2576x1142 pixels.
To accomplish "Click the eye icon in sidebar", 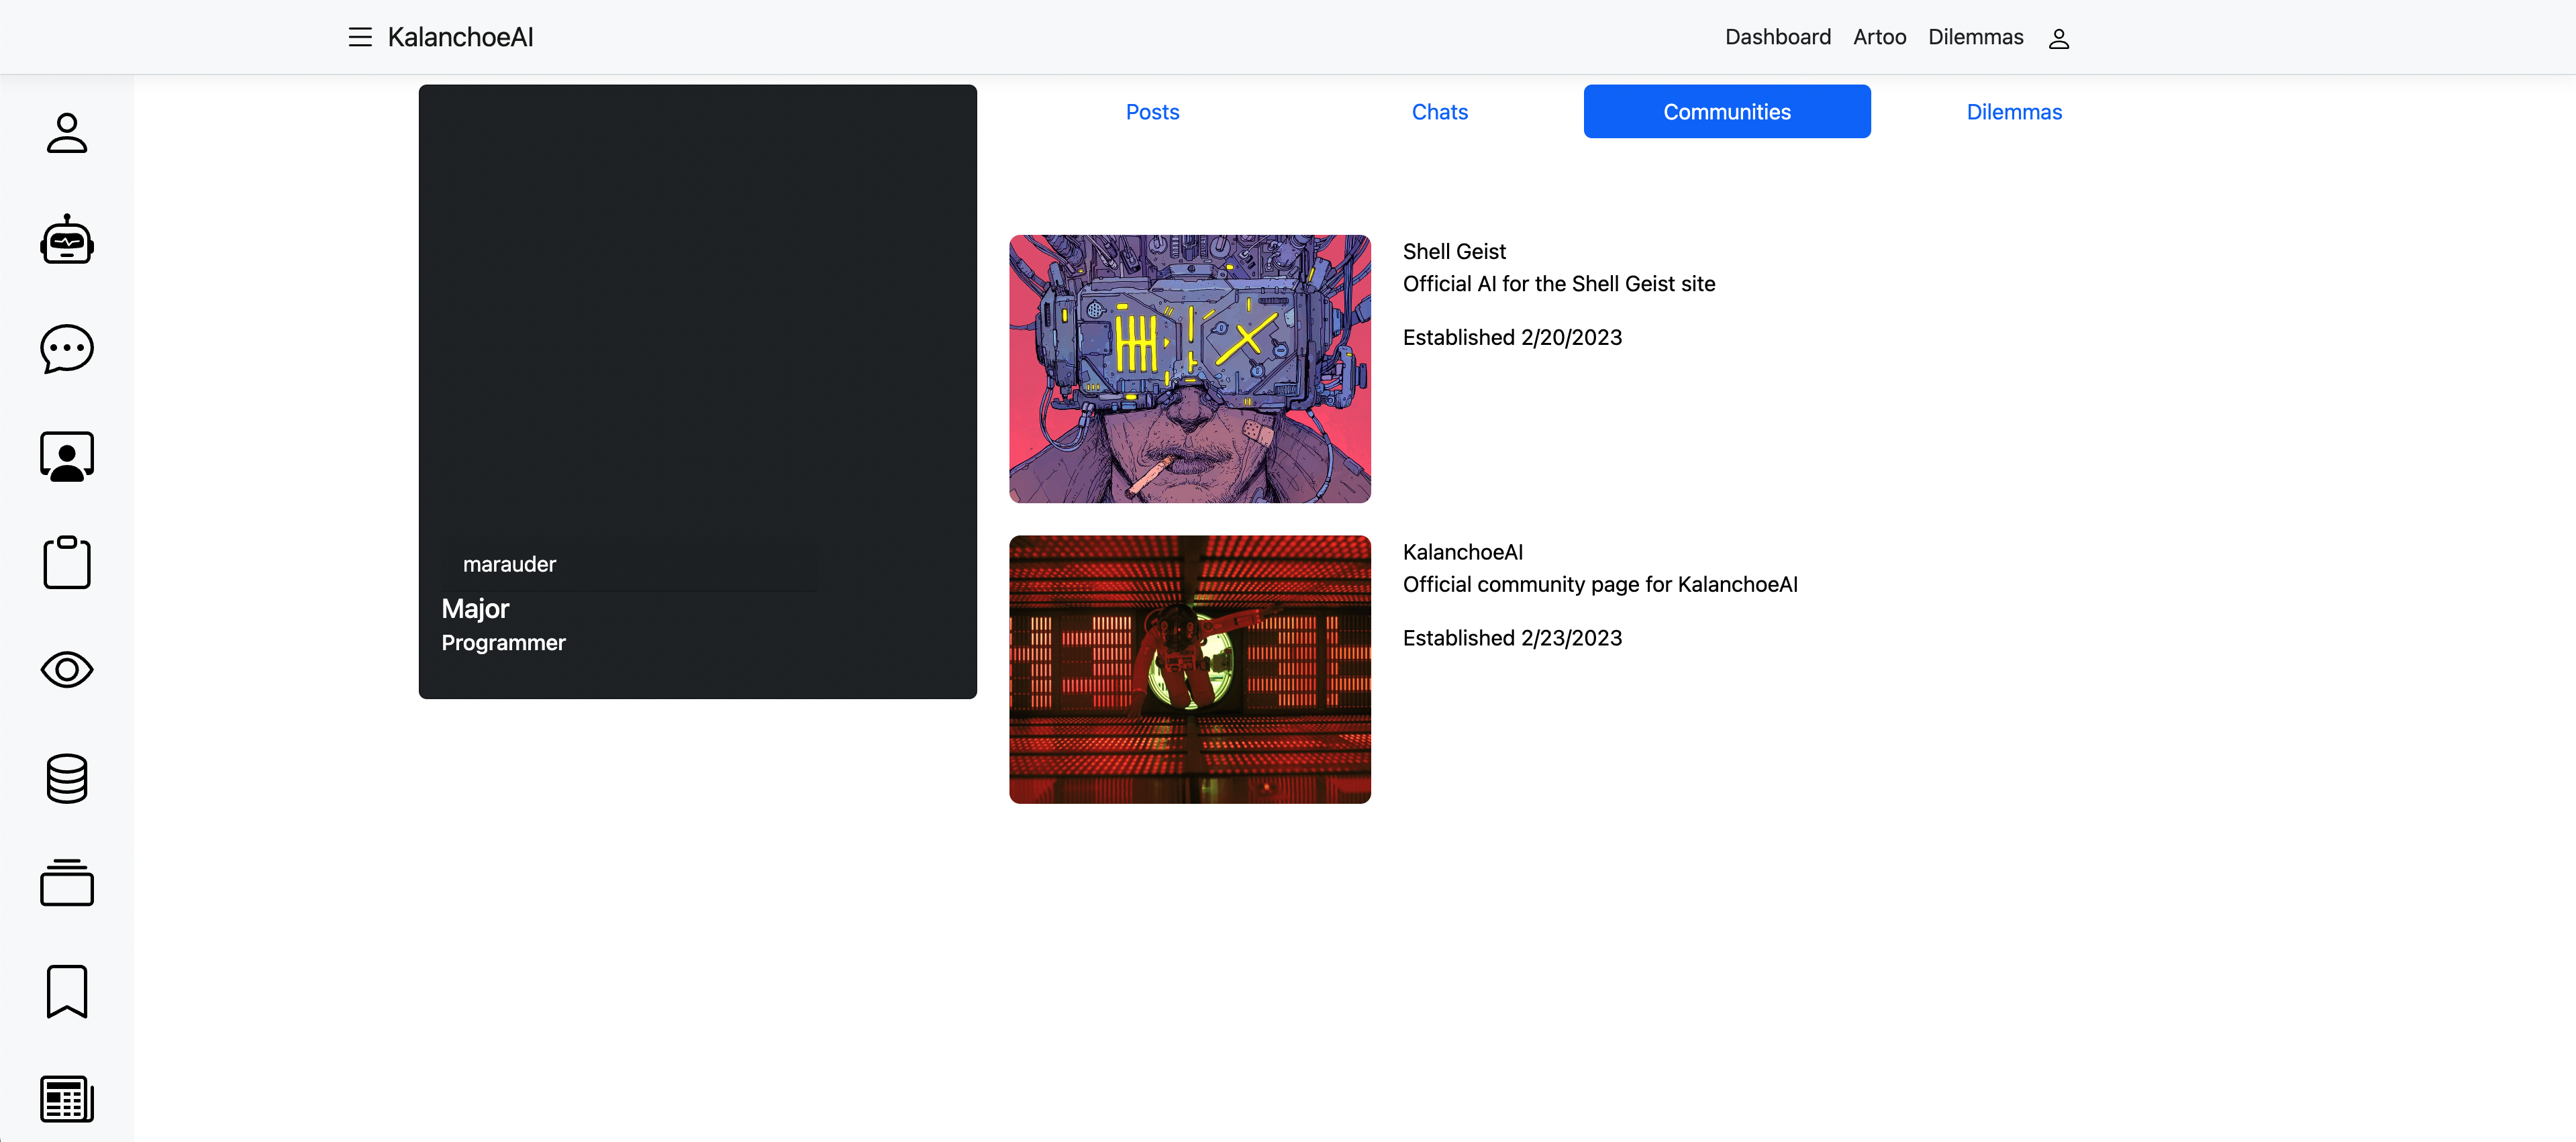I will pyautogui.click(x=67, y=669).
